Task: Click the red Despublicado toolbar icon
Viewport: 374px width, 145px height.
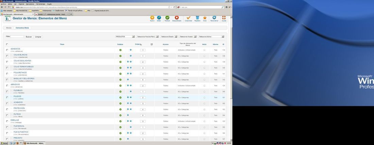Action: (176, 18)
